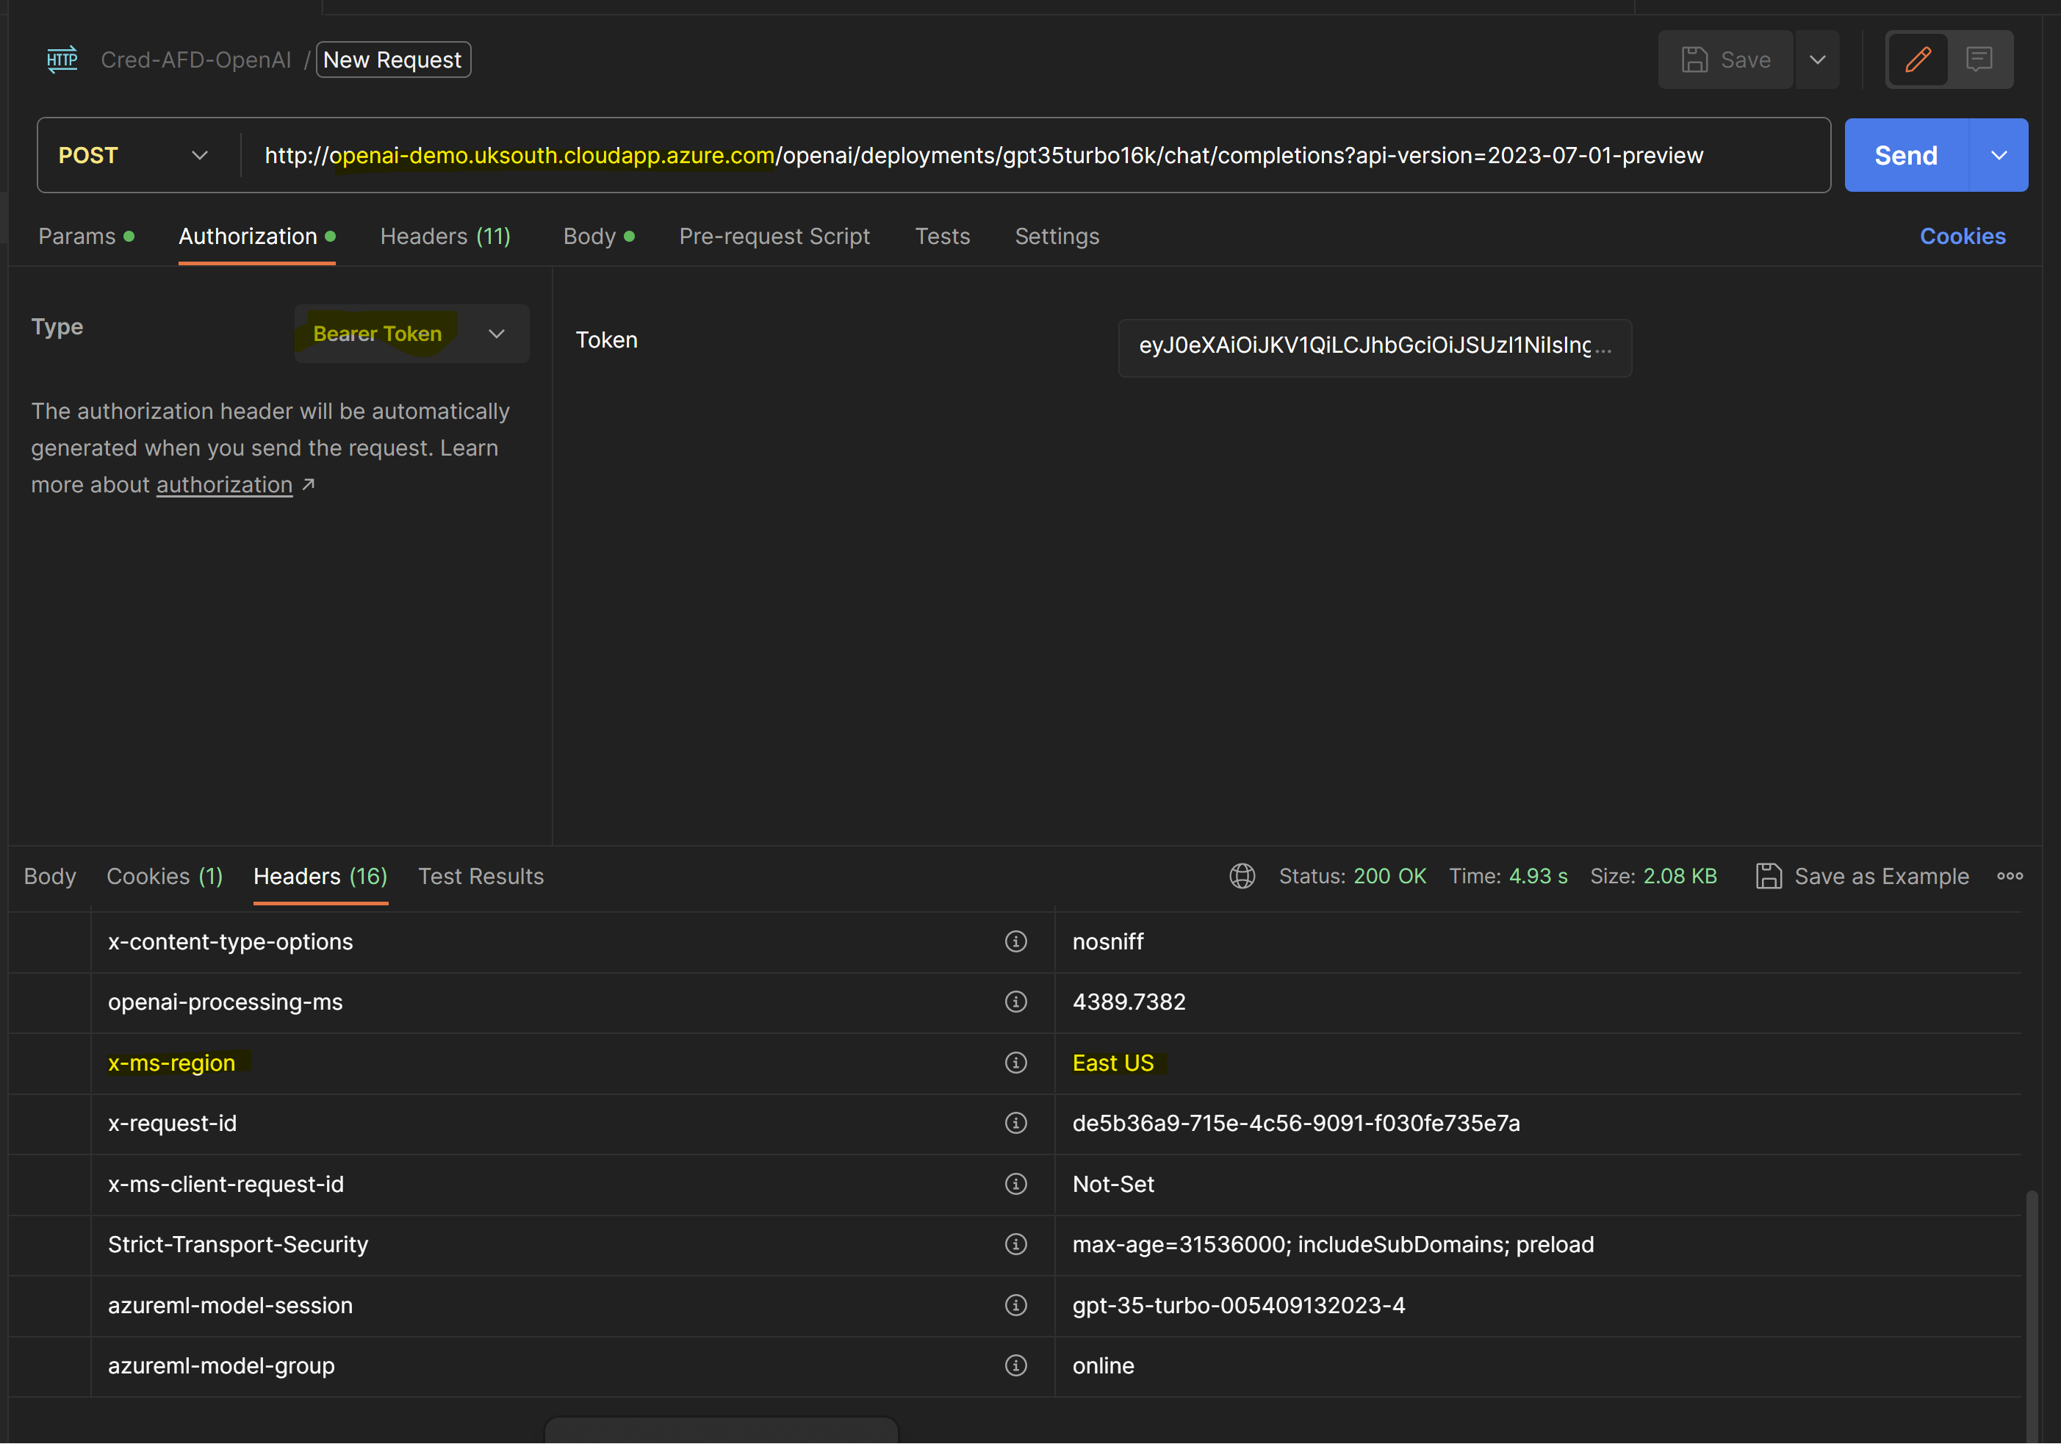Switch to response Cookies (1) tab
This screenshot has width=2061, height=1444.
pos(165,875)
